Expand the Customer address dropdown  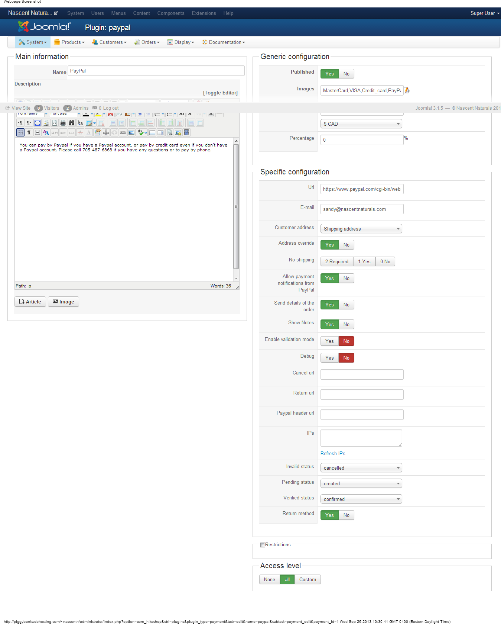[361, 229]
